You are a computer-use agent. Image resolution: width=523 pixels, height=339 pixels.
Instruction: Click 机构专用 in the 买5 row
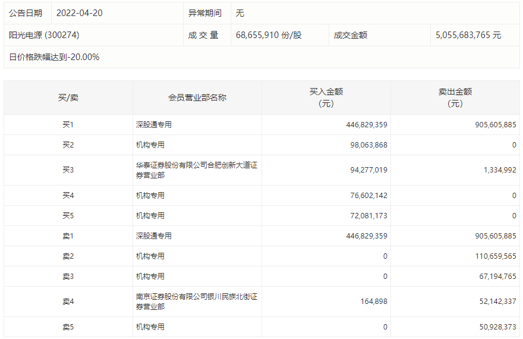pyautogui.click(x=150, y=215)
